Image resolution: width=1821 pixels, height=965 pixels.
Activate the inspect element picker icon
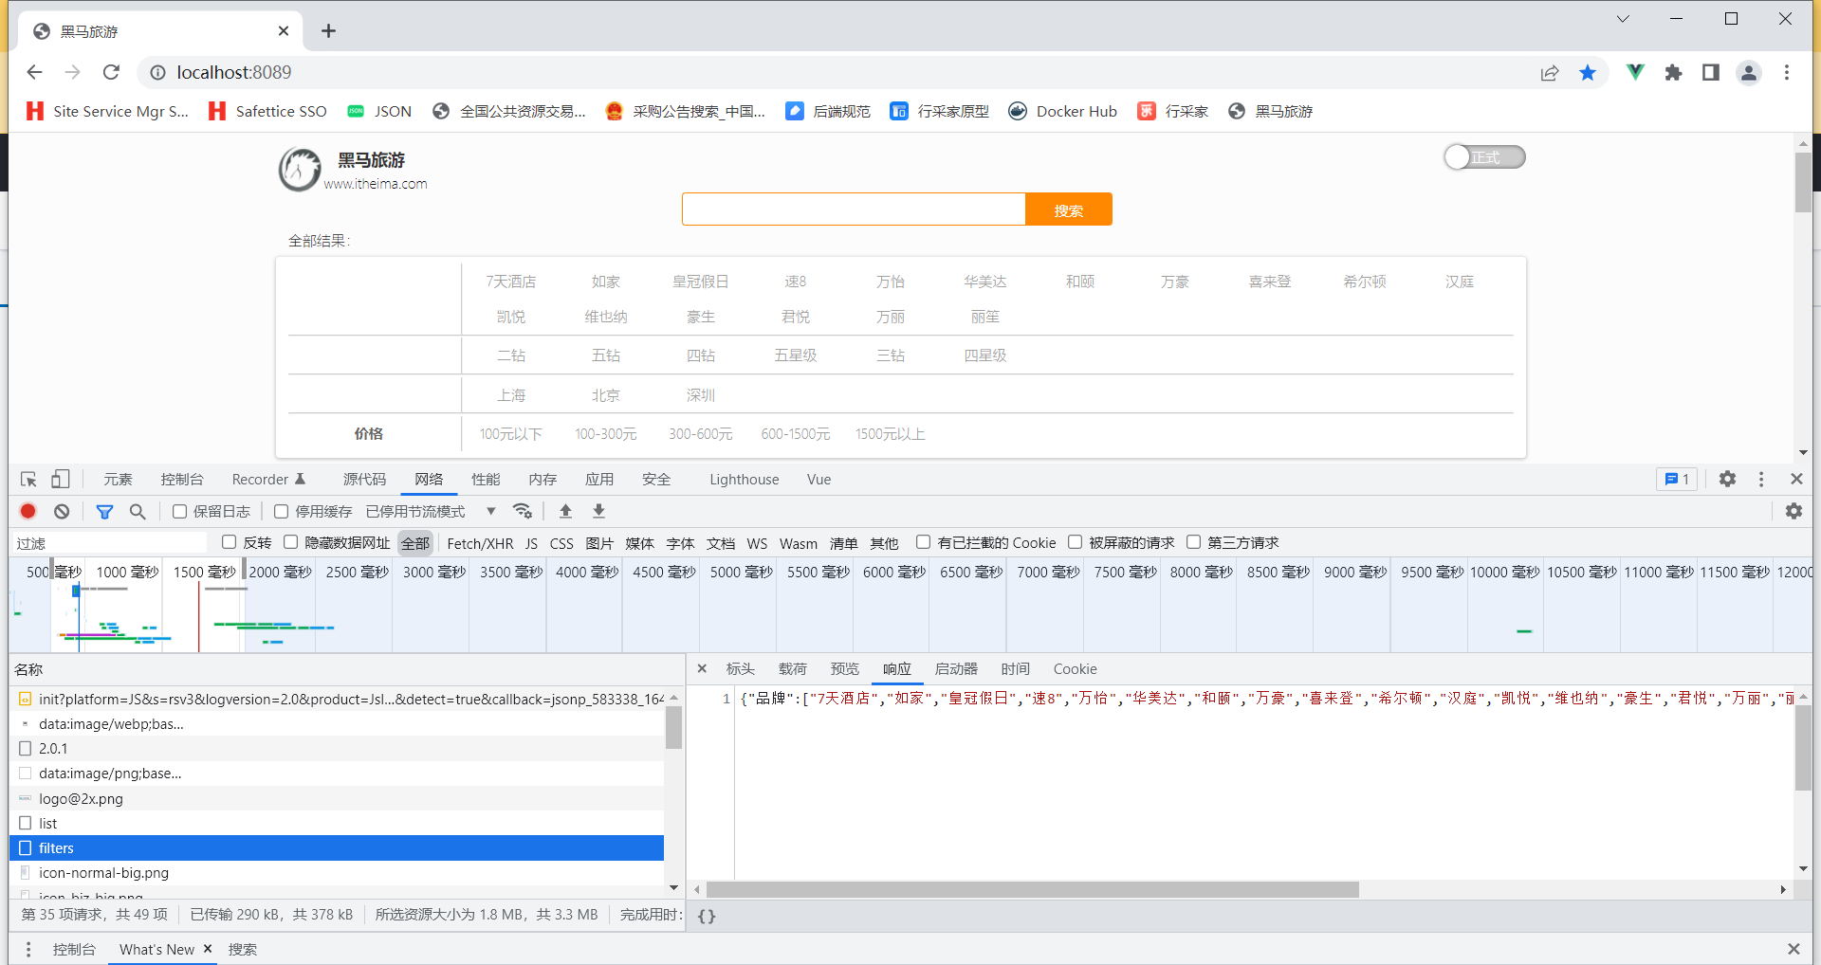(28, 479)
